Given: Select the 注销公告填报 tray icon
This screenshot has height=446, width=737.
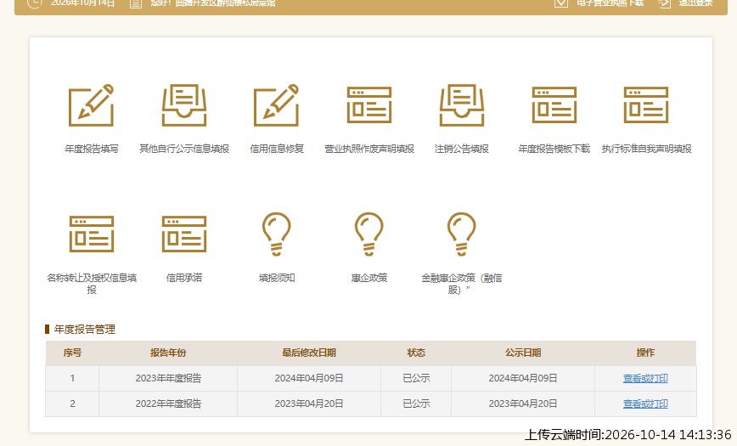Looking at the screenshot, I should click(462, 105).
